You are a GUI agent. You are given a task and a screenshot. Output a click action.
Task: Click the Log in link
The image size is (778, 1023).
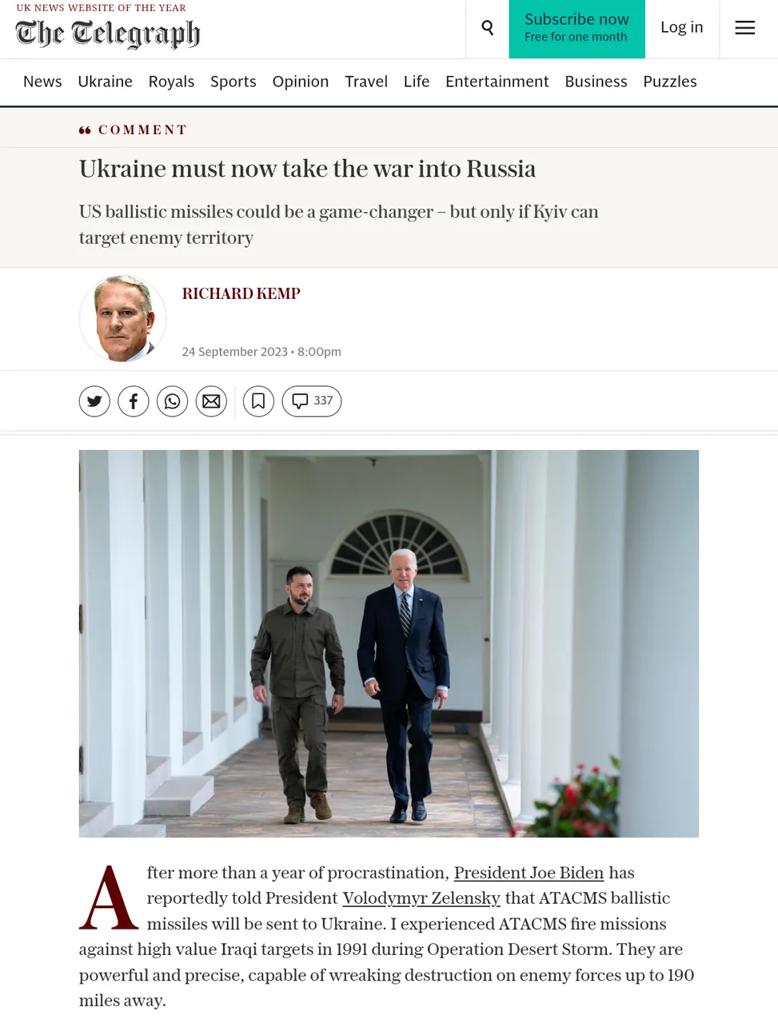[x=682, y=27]
